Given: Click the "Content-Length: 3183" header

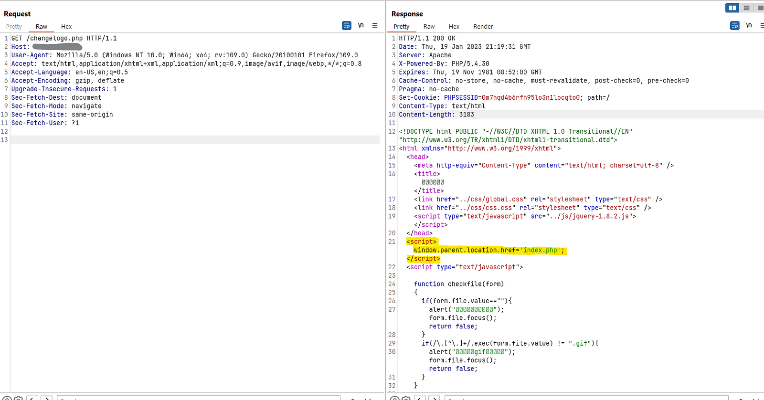Looking at the screenshot, I should [x=436, y=115].
